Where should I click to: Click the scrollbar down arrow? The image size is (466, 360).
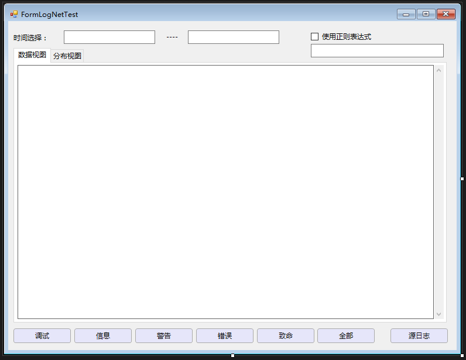438,314
